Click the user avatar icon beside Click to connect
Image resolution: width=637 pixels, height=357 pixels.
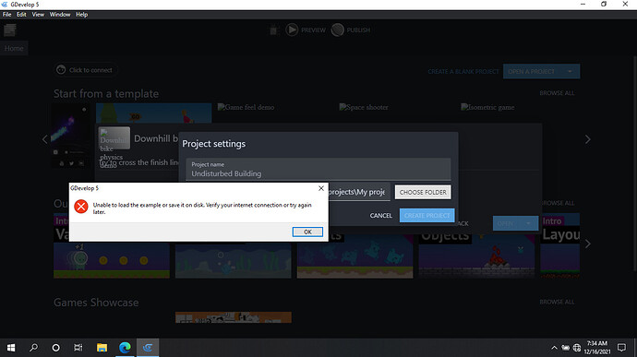click(x=61, y=70)
